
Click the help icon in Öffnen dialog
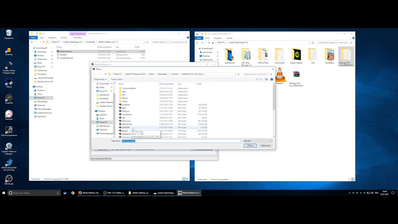coord(271,79)
